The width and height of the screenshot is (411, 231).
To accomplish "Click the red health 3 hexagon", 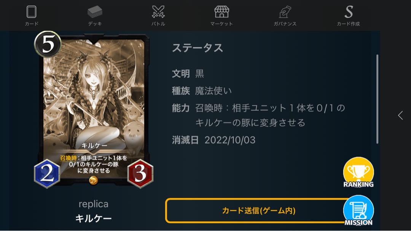I will pos(140,174).
